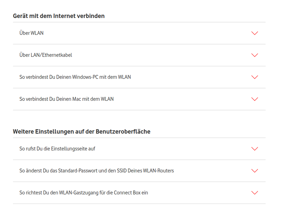The height and width of the screenshot is (211, 286).
Task: Expand the 'Über WLAN' section
Action: tap(31, 33)
